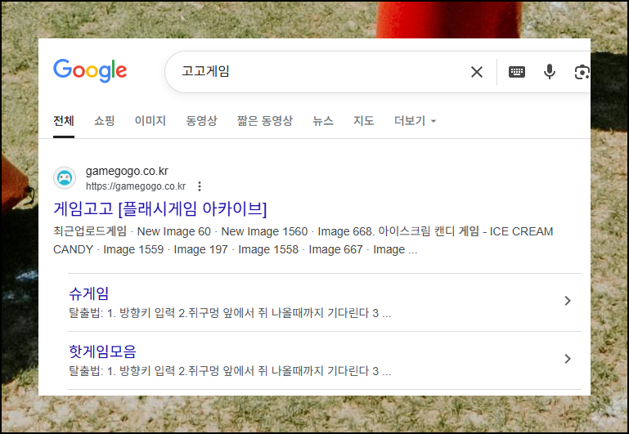Image resolution: width=629 pixels, height=434 pixels.
Task: Open the 슈게임 sitelink
Action: pyautogui.click(x=88, y=293)
